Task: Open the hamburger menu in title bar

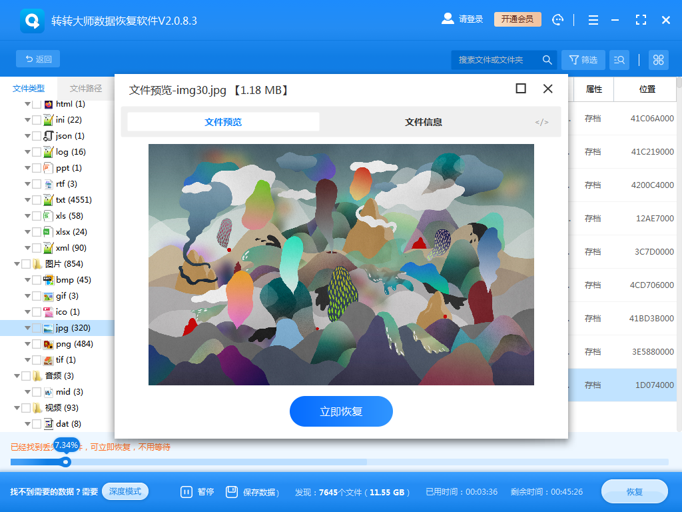Action: 593,19
